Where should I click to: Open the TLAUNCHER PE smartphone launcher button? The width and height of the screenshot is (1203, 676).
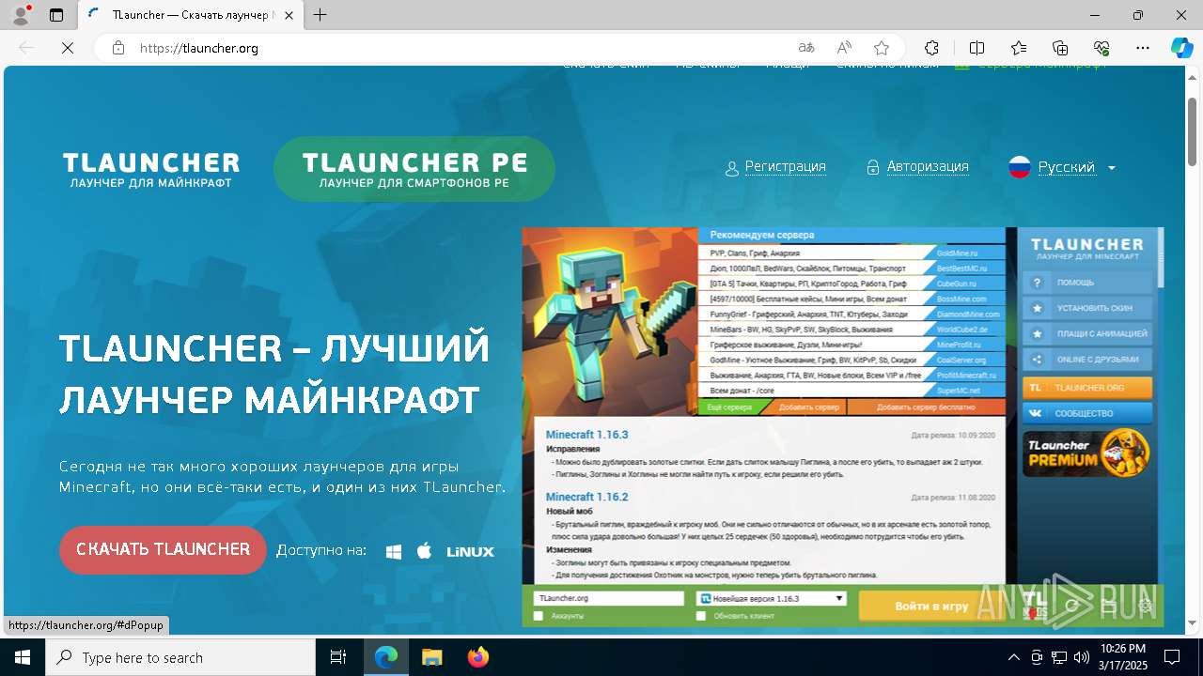pos(414,169)
